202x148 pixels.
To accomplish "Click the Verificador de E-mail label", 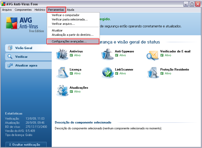I will 175,51.
